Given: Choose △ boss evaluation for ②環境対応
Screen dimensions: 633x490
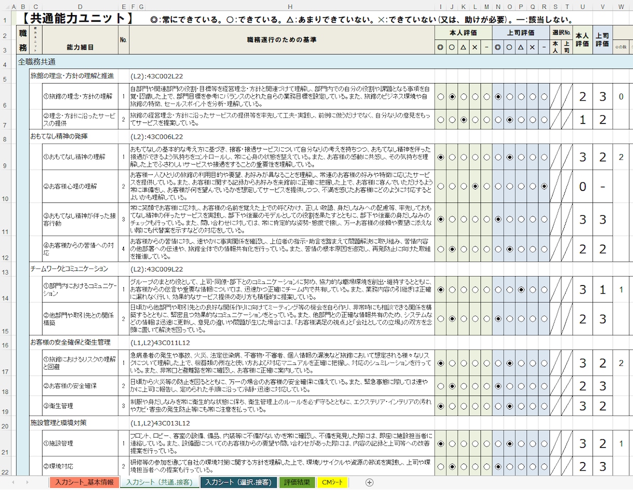Looking at the screenshot, I should (521, 466).
